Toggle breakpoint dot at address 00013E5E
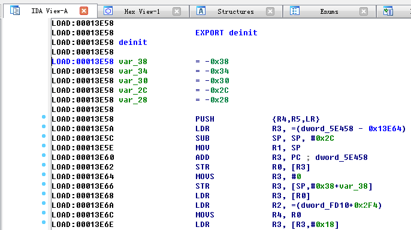 pyautogui.click(x=44, y=146)
